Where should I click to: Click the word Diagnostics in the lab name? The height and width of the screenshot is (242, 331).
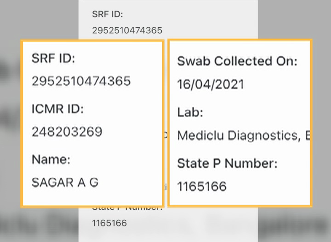264,135
